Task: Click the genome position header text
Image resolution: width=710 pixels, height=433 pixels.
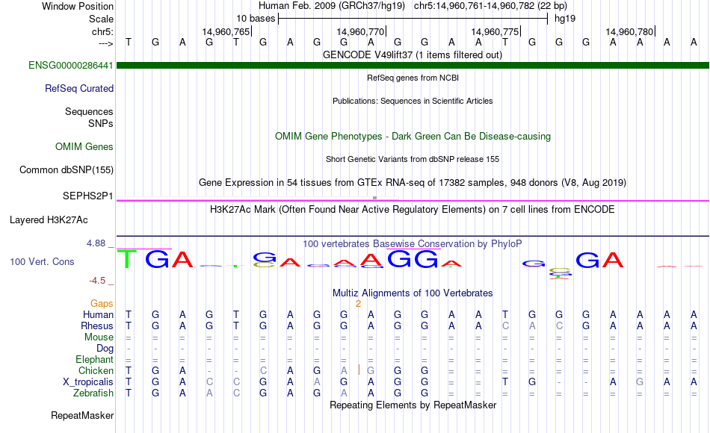Action: [413, 6]
